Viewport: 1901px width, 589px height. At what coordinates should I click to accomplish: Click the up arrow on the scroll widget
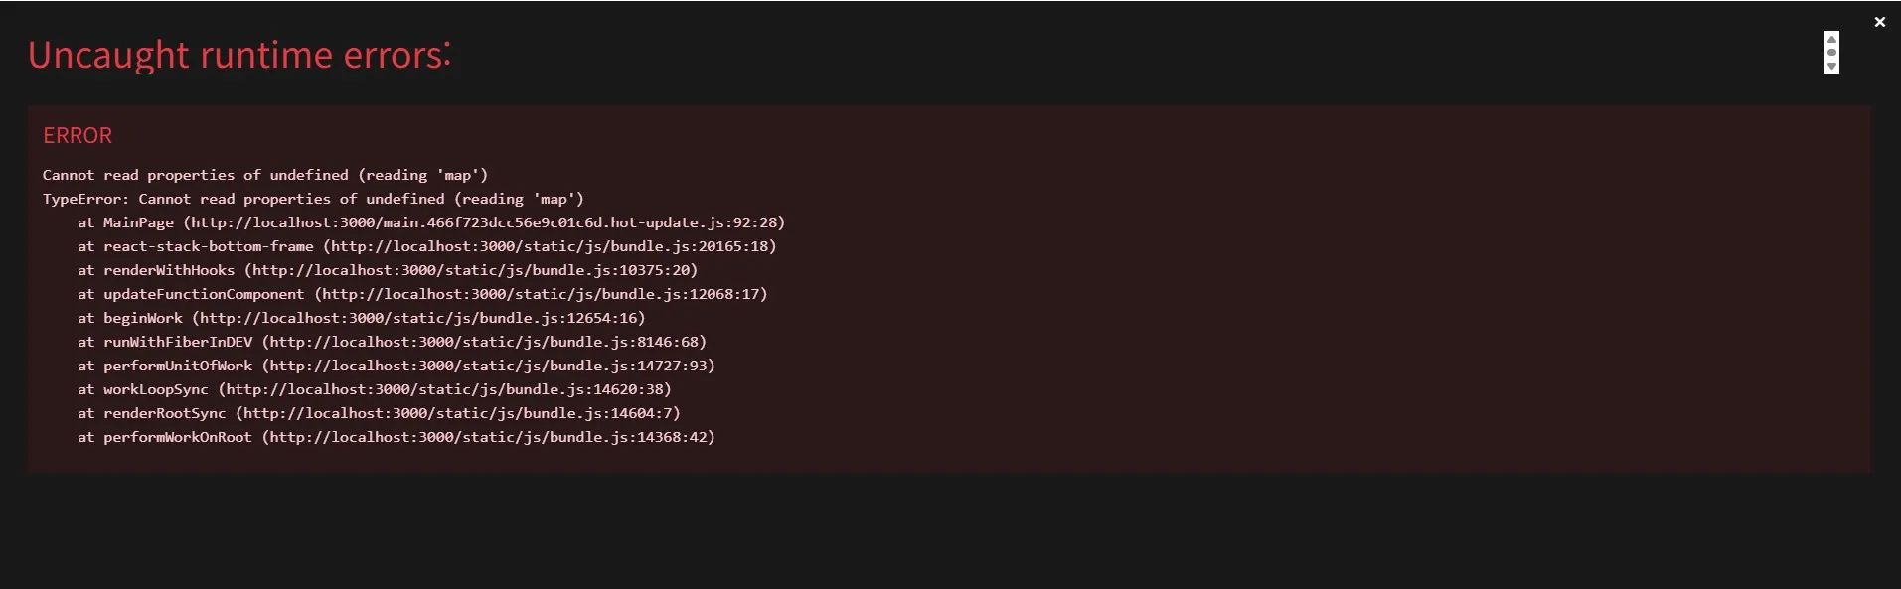tap(1831, 39)
